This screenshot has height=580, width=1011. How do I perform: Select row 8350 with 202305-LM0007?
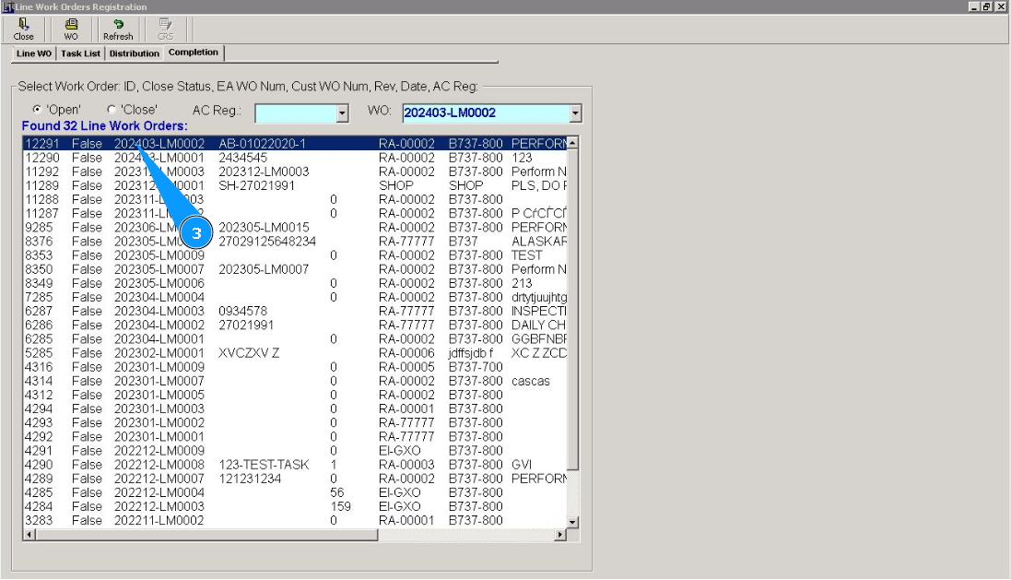[x=295, y=269]
